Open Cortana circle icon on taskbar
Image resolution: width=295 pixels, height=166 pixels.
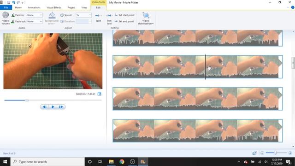point(90,162)
